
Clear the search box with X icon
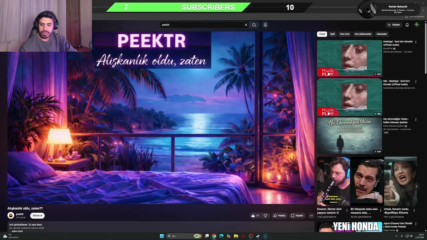point(246,25)
